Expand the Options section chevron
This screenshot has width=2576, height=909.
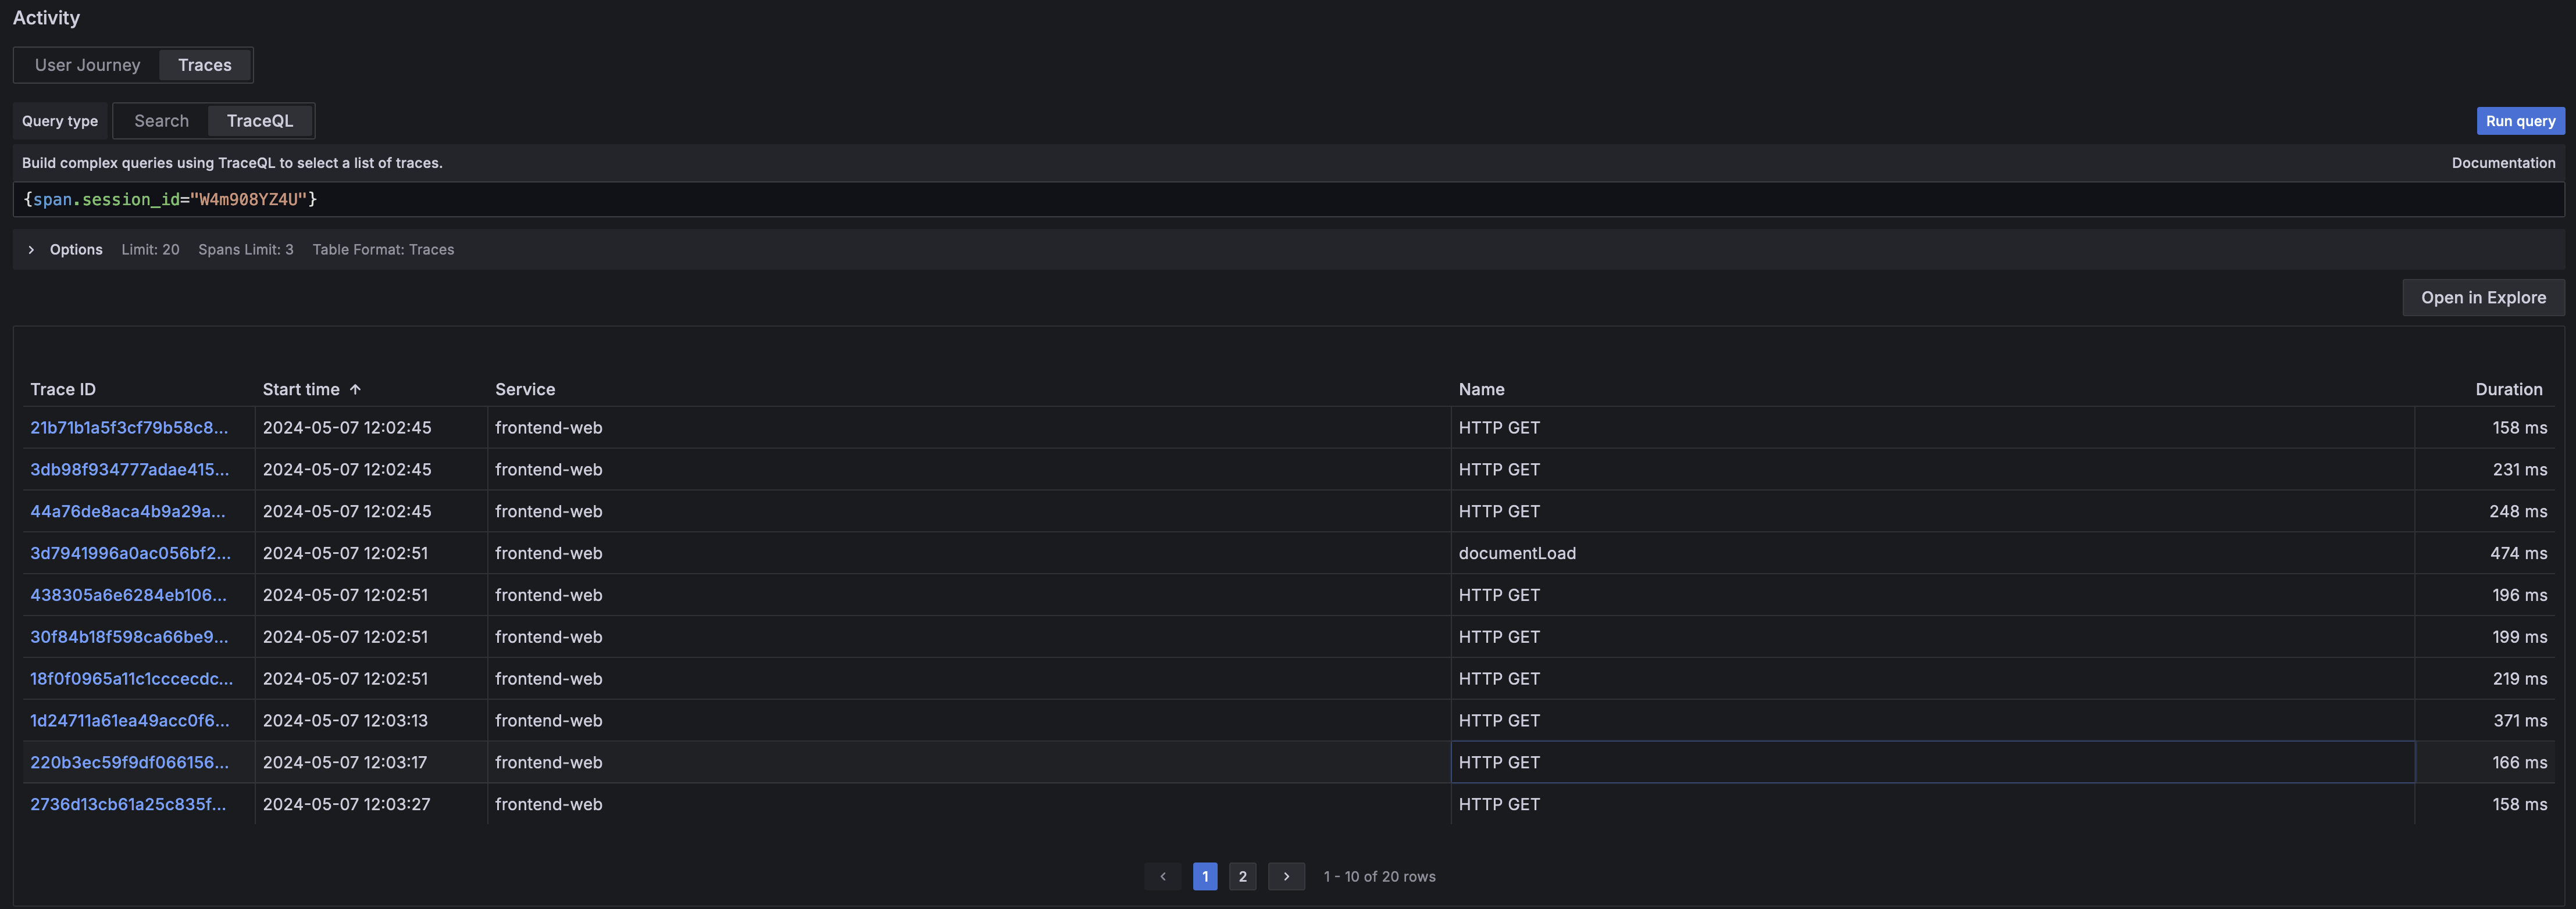31,249
